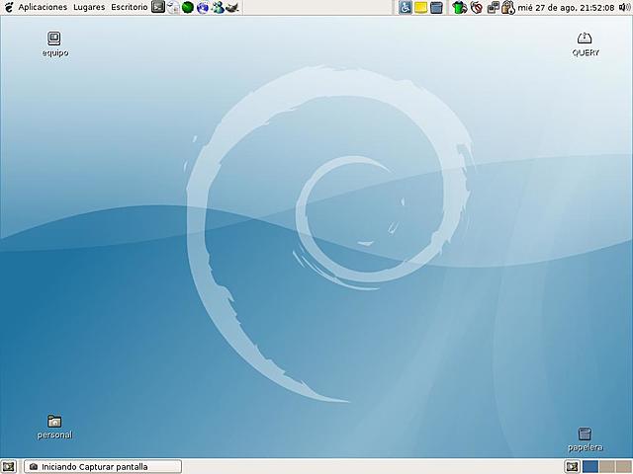This screenshot has width=633, height=474.
Task: Click the blue trash bin panel applet
Action: pos(436,7)
